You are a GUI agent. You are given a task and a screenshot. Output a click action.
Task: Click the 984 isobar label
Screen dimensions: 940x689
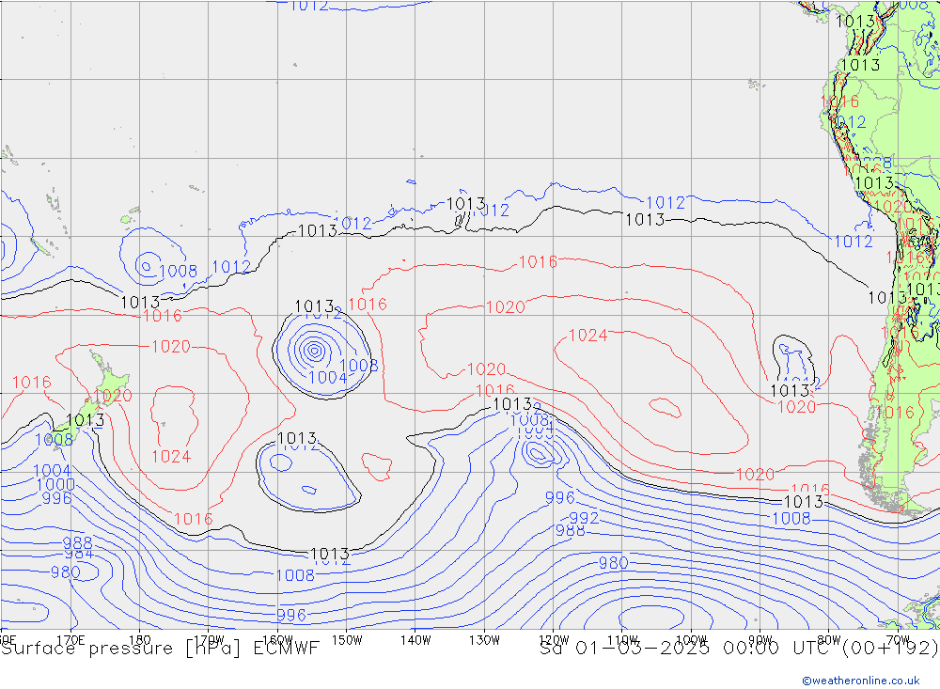(x=79, y=555)
